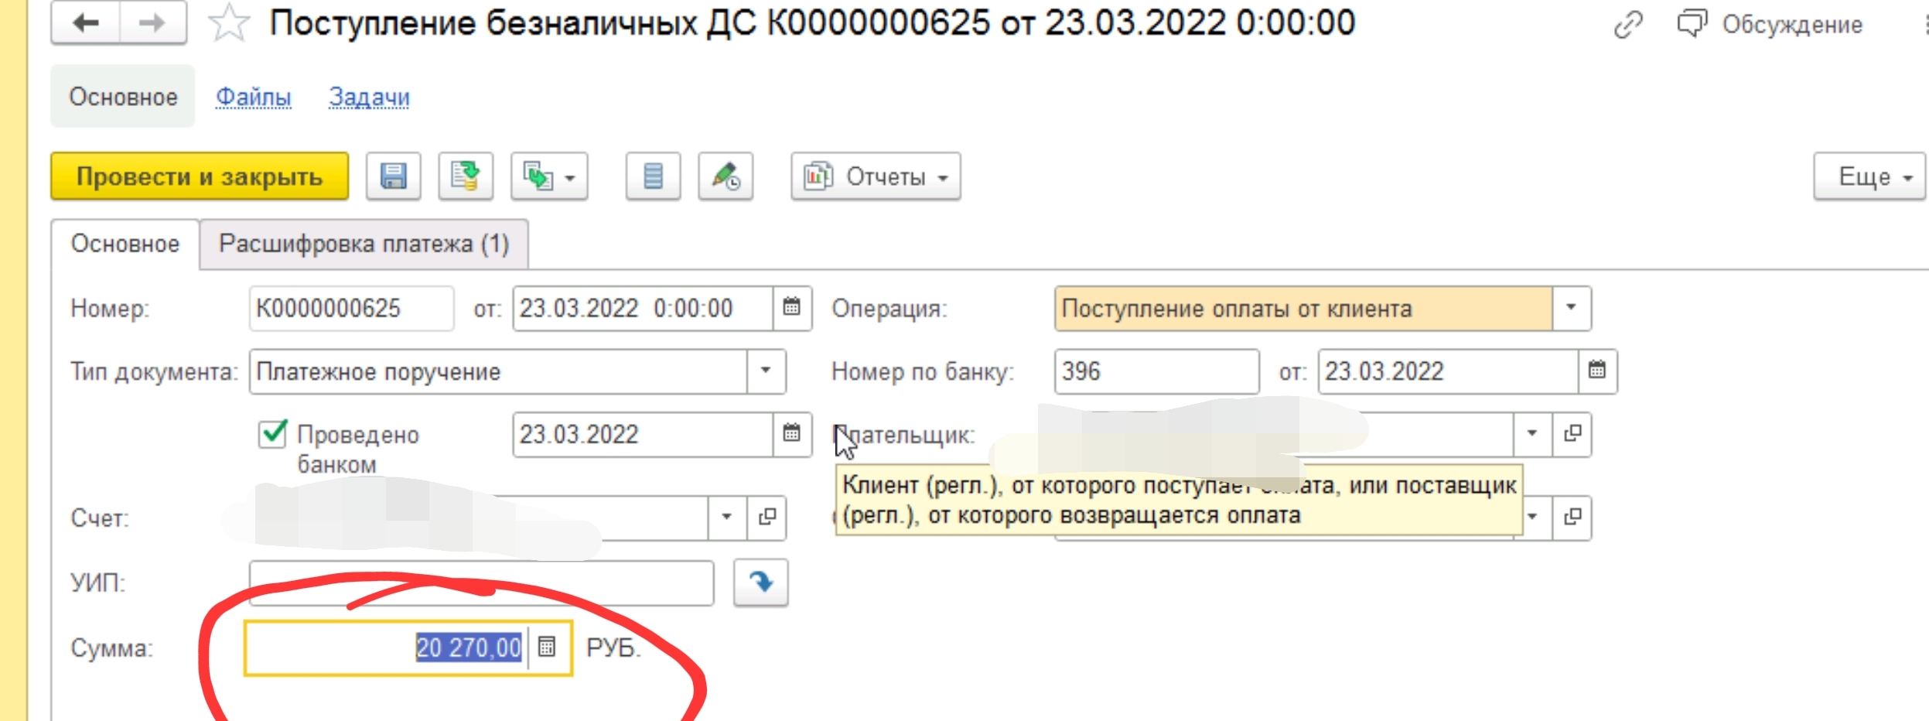1929x721 pixels.
Task: Open the Файлы link
Action: pyautogui.click(x=253, y=97)
